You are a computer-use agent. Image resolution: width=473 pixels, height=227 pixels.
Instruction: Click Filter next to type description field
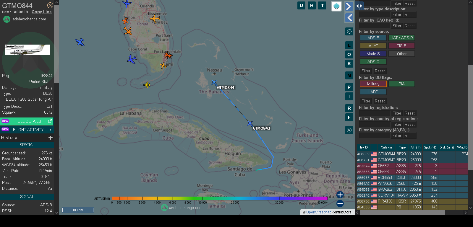(397, 15)
